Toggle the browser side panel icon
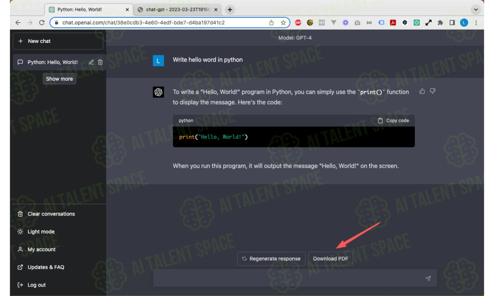 (452, 23)
